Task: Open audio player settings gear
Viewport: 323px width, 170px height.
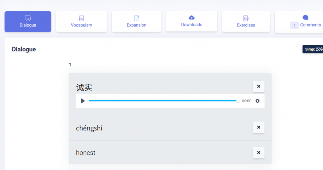Action: 257,101
